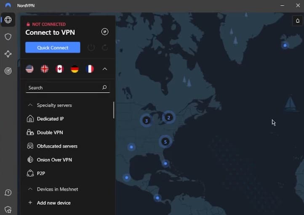Screen dimensions: 304x215
Task: Select Onion Over VPN option
Action: pos(54,160)
